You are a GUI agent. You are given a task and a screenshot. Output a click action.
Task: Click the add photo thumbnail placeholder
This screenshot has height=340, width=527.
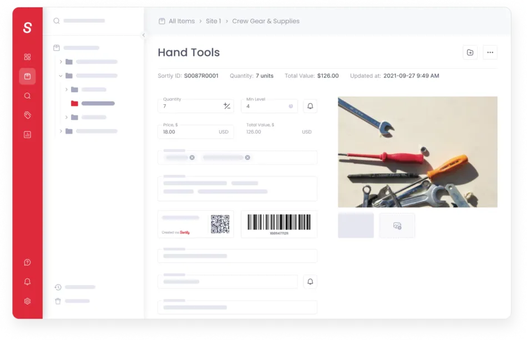coord(397,226)
